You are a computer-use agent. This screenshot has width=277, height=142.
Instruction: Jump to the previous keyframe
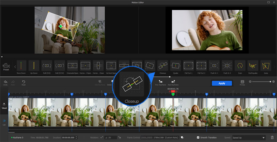(160, 83)
